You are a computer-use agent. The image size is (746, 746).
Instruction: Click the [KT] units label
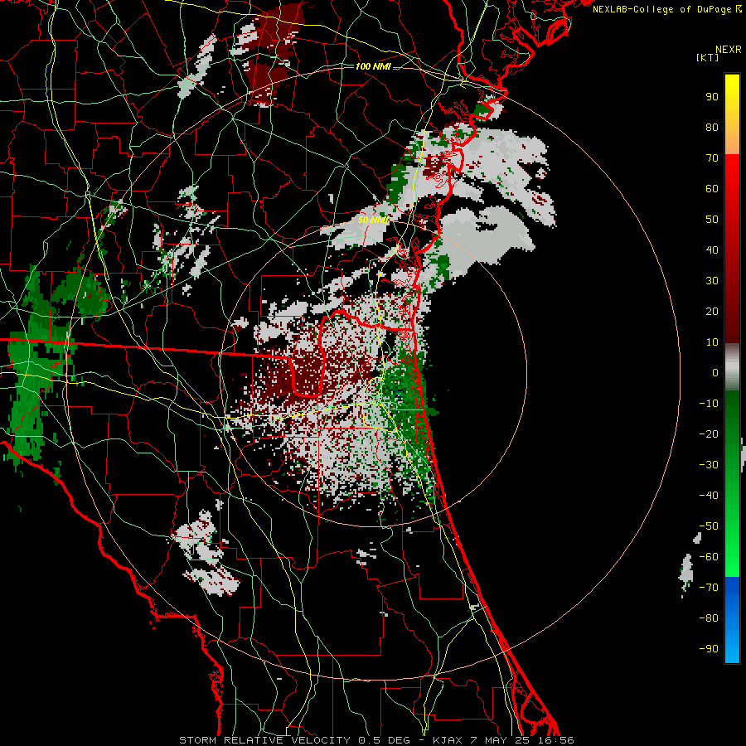(707, 57)
